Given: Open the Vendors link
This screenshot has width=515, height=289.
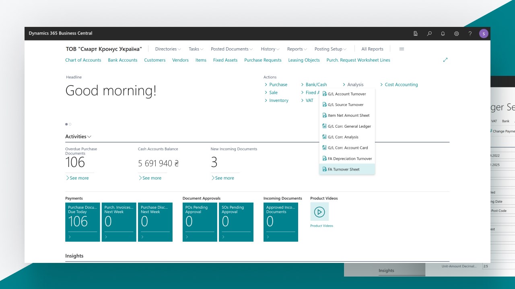Looking at the screenshot, I should [180, 60].
